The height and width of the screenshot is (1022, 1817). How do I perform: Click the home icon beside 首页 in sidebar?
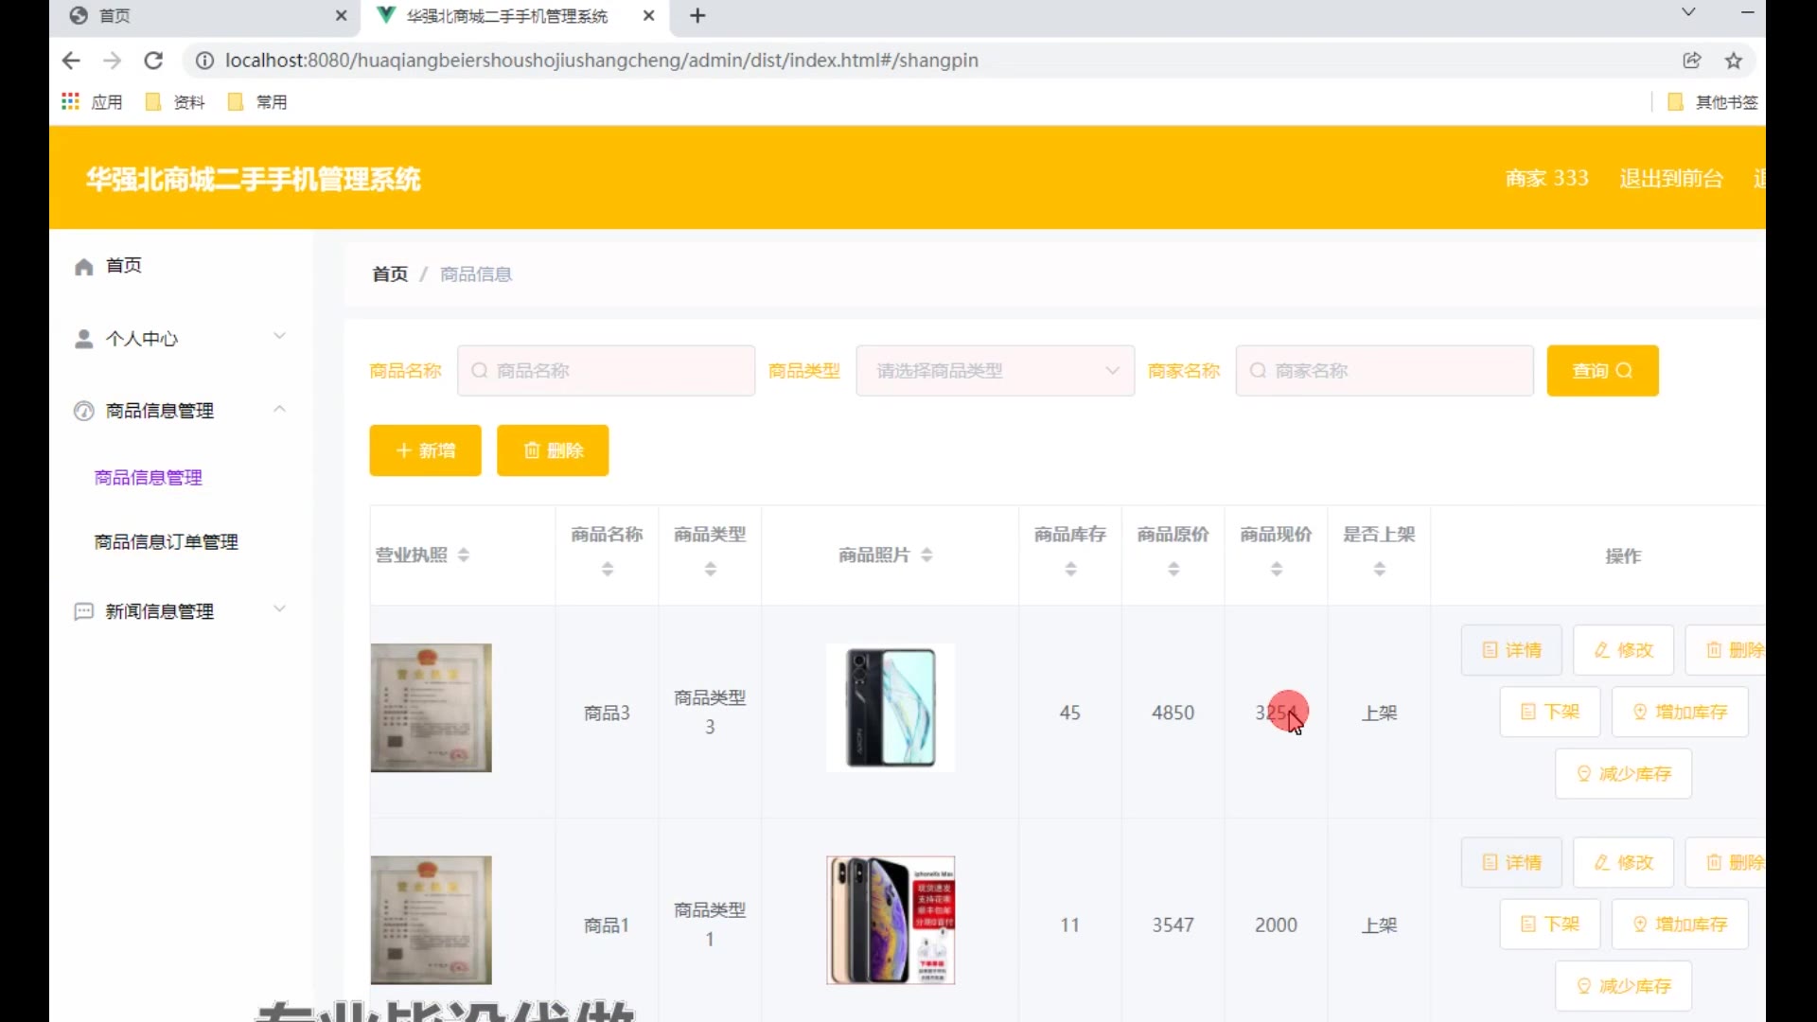(83, 267)
